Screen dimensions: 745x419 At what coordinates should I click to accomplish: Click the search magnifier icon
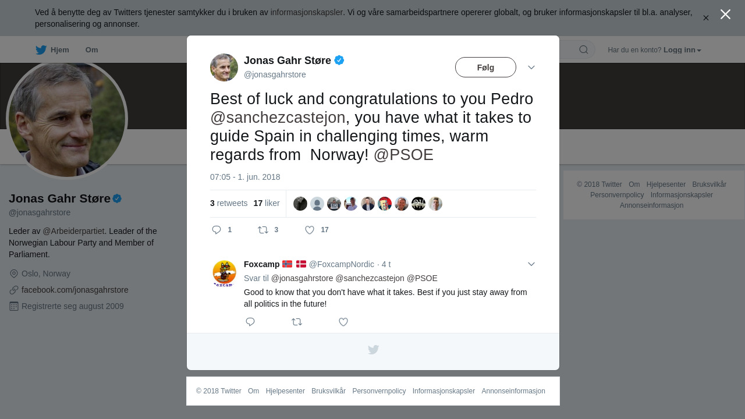(584, 49)
